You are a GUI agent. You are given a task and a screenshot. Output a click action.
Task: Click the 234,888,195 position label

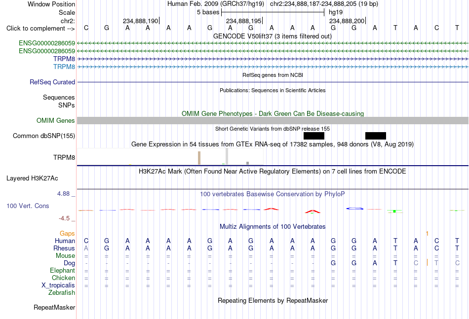[244, 21]
